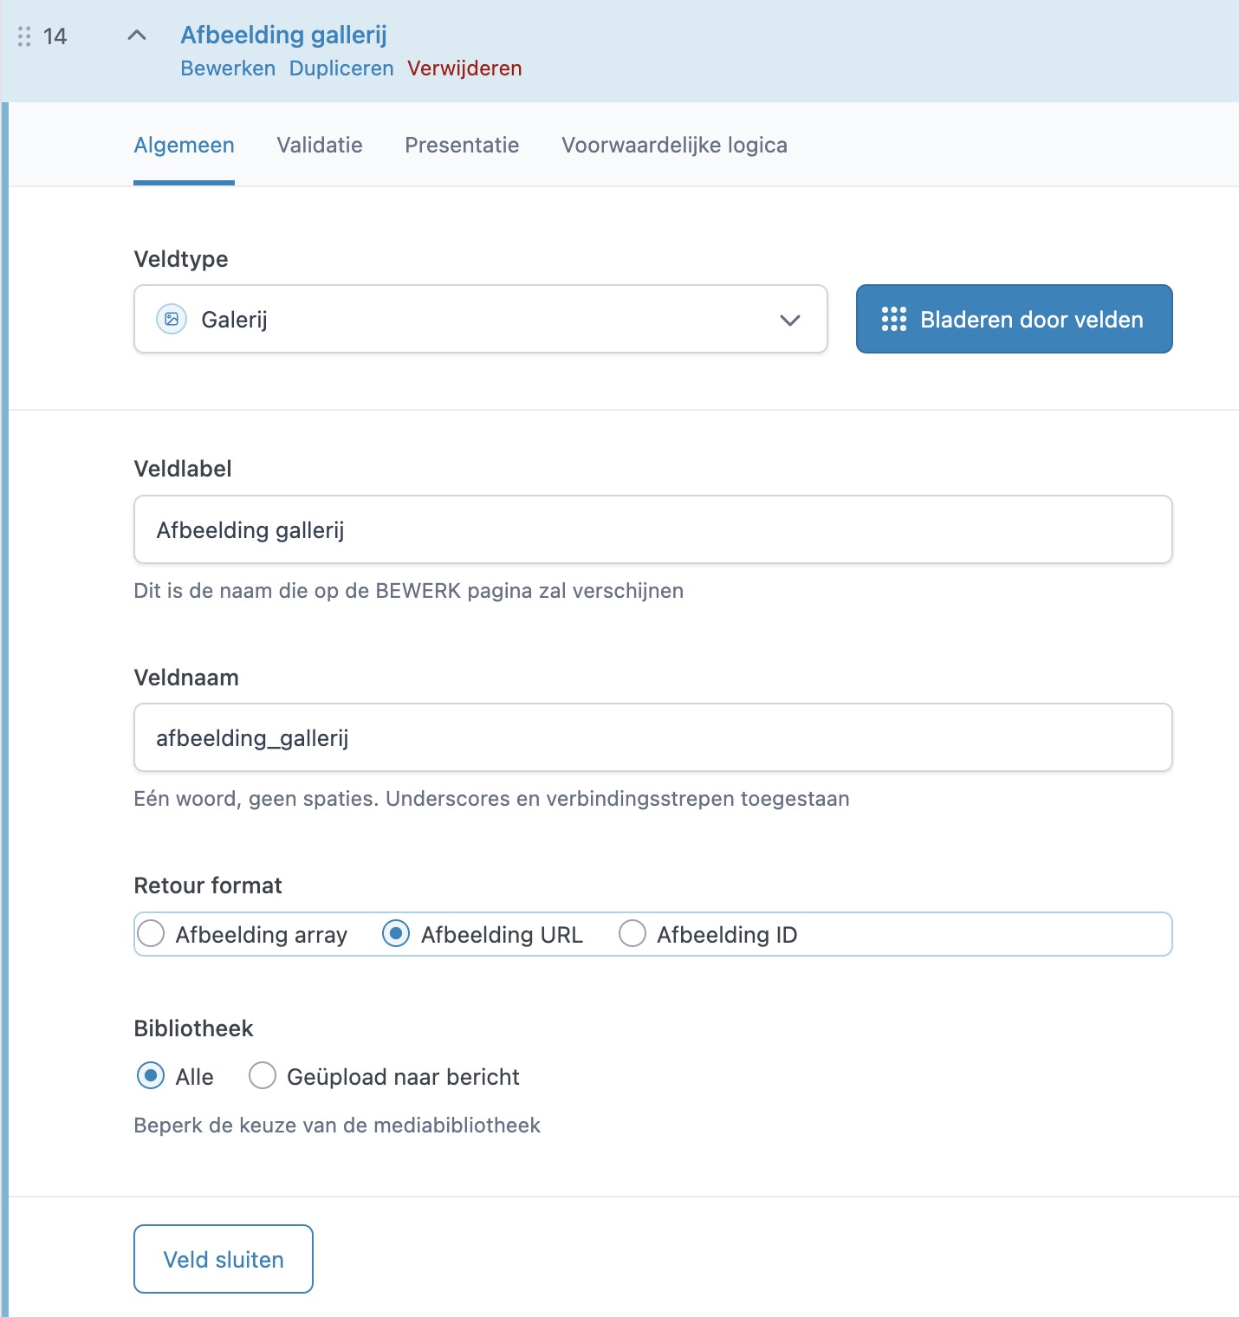Image resolution: width=1239 pixels, height=1317 pixels.
Task: Click the drag handle icon beside field 14
Action: (24, 36)
